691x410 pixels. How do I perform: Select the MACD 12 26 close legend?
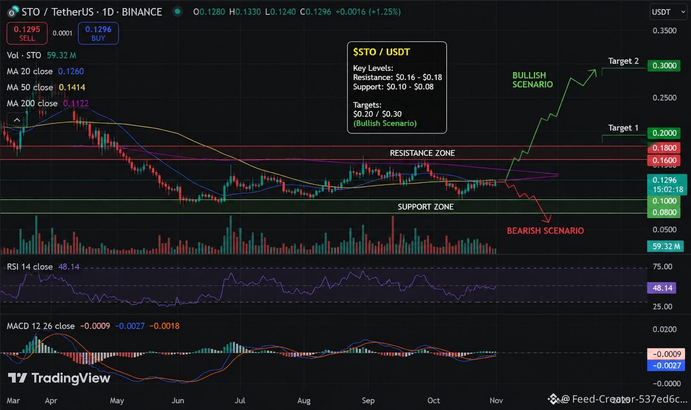pos(93,326)
